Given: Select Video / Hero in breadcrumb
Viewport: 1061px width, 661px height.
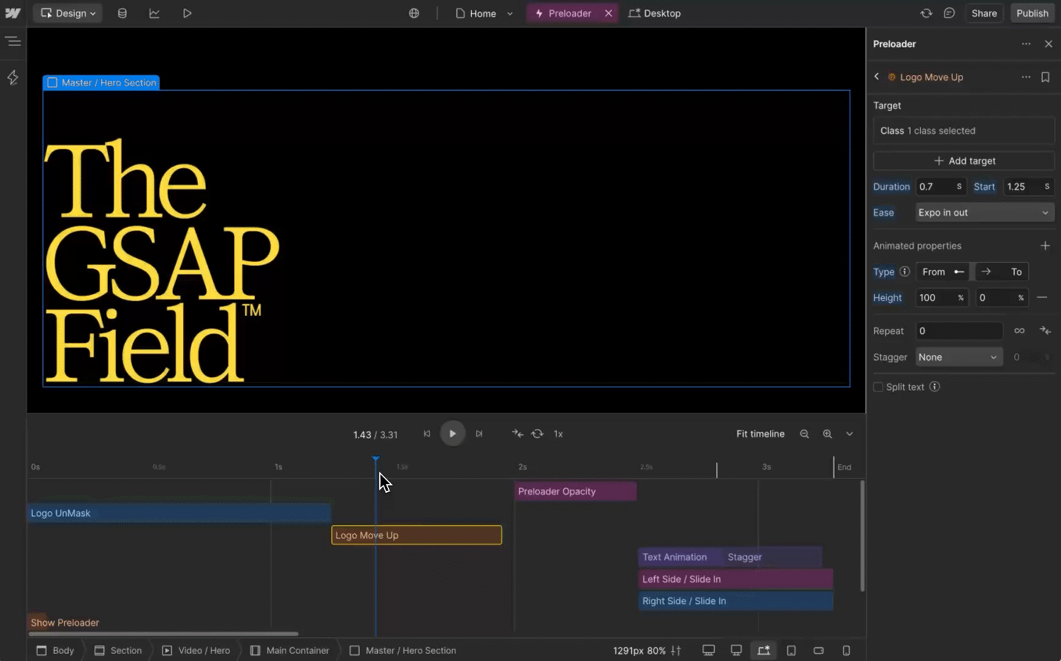Looking at the screenshot, I should point(196,650).
